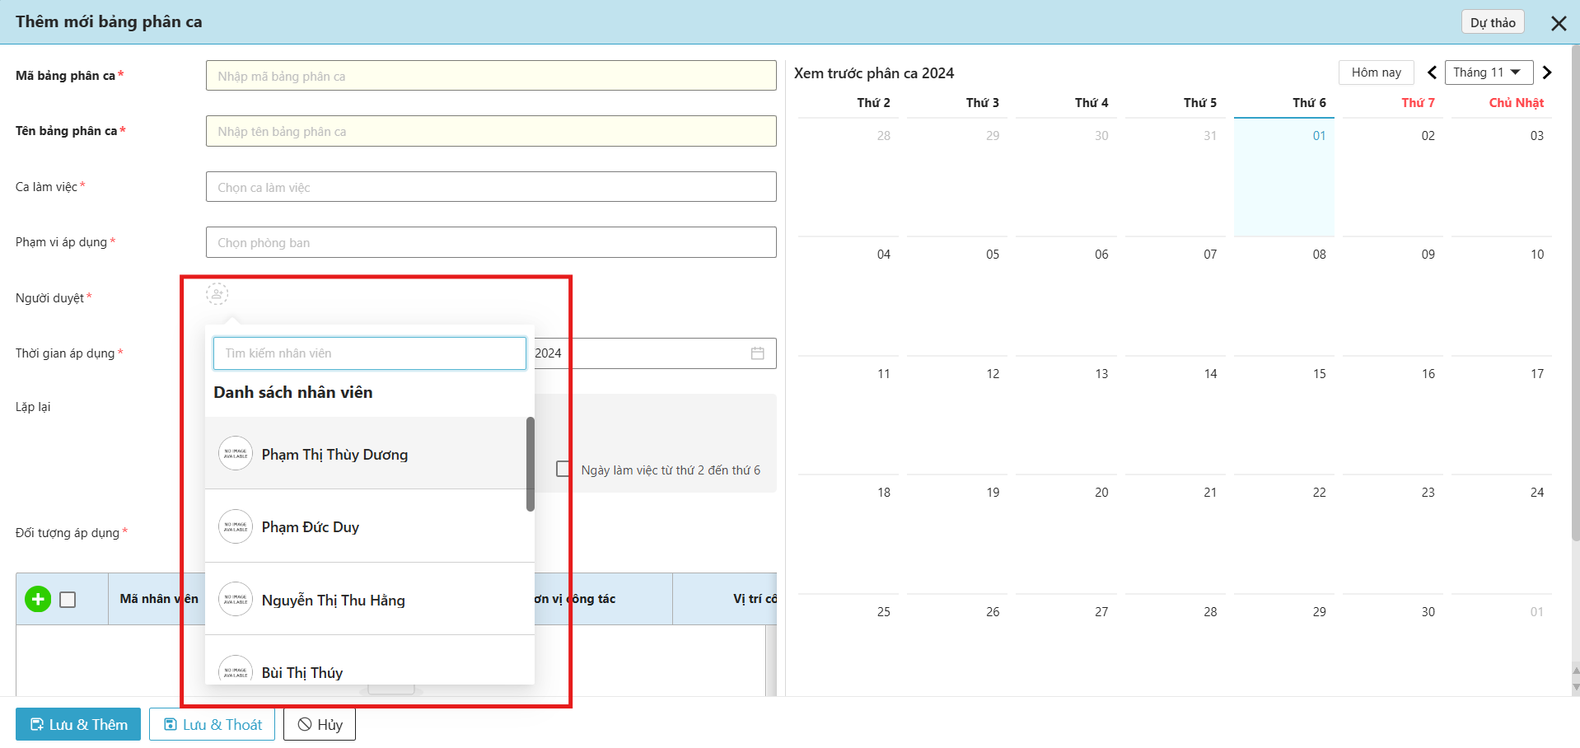
Task: Click the green plus add employee icon
Action: point(38,599)
